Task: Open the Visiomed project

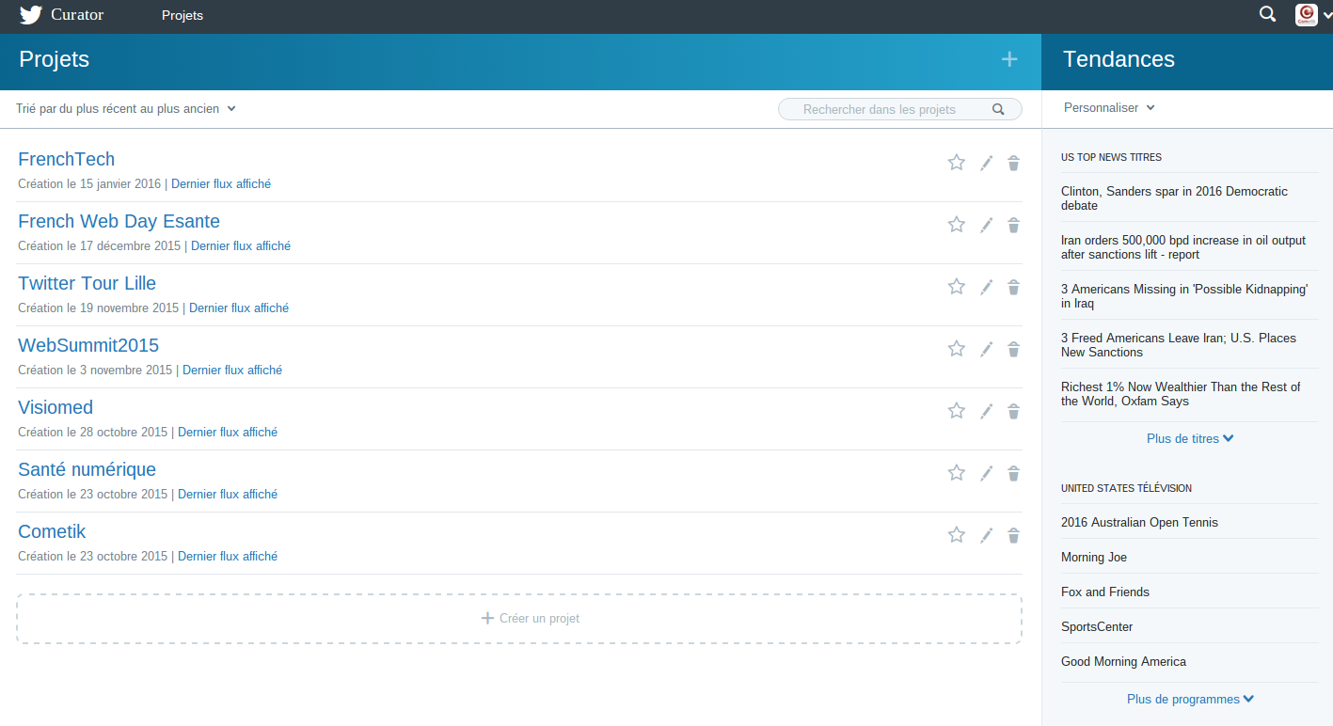Action: point(56,407)
